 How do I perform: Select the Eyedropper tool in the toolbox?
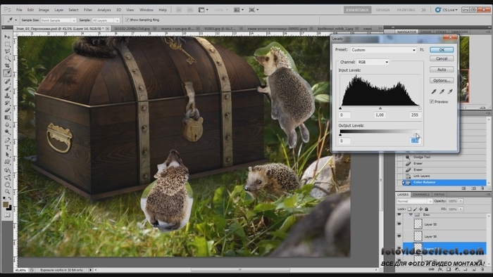[x=7, y=73]
